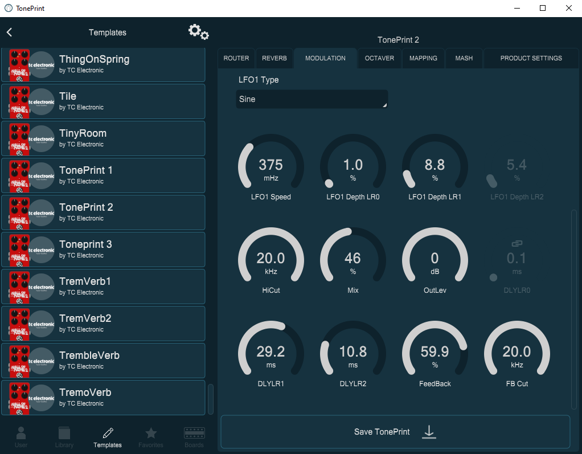Click the link icon above DLYLR0

click(x=517, y=243)
